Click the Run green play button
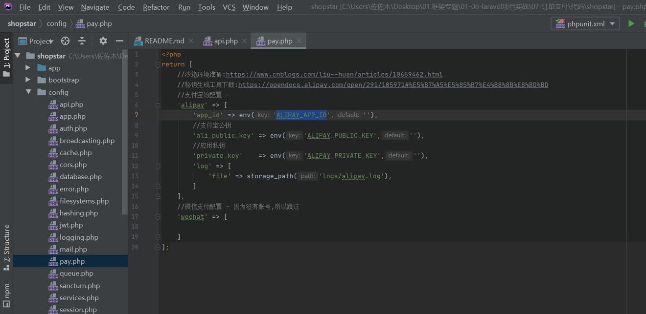This screenshot has width=646, height=314. point(631,23)
